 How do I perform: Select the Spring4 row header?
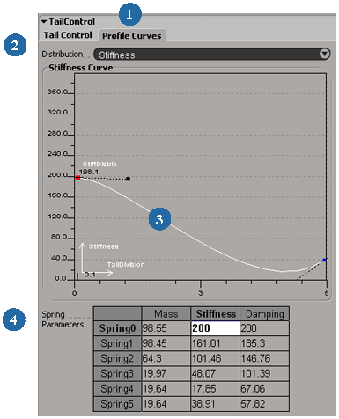tap(117, 389)
